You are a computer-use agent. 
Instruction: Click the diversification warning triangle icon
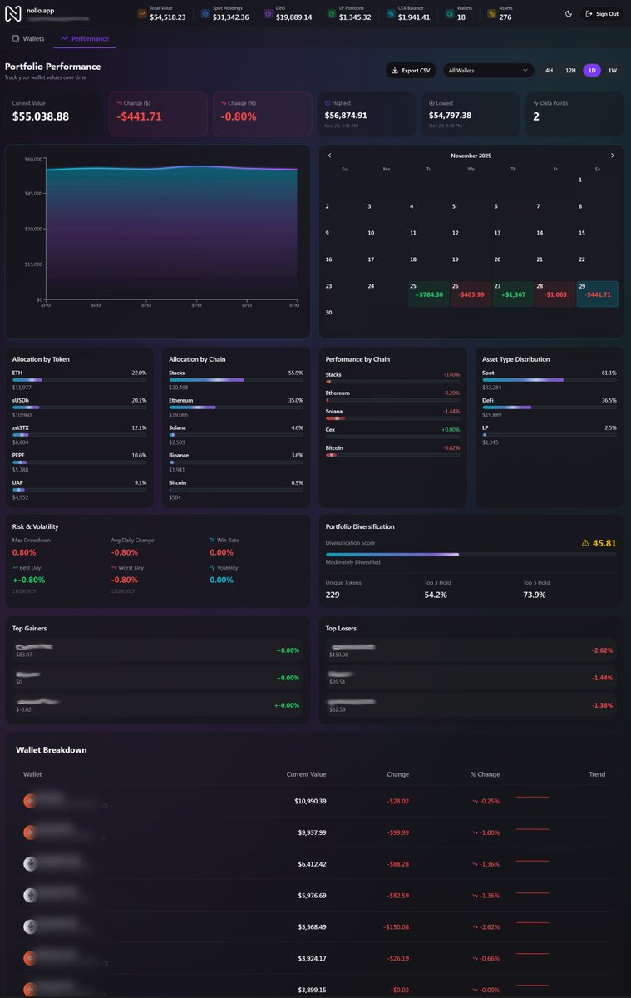(x=585, y=543)
